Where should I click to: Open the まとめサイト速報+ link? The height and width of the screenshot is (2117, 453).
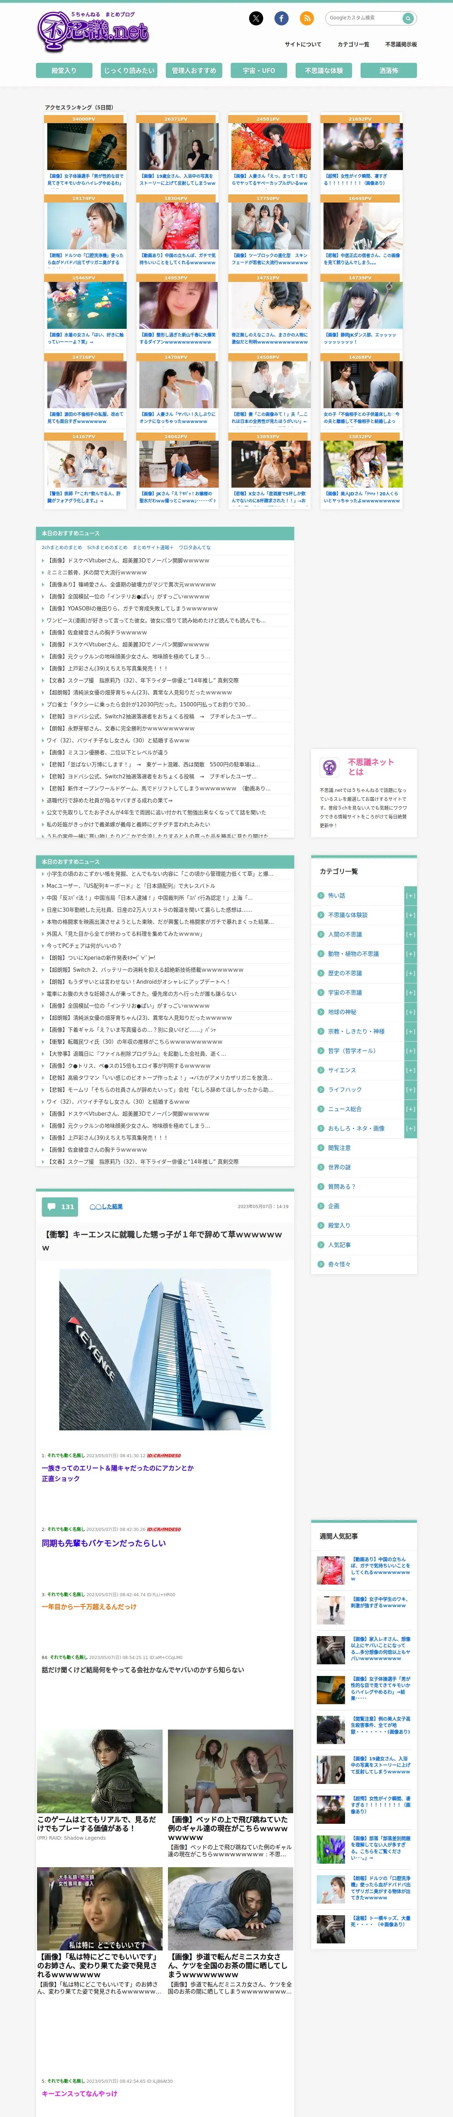(153, 547)
